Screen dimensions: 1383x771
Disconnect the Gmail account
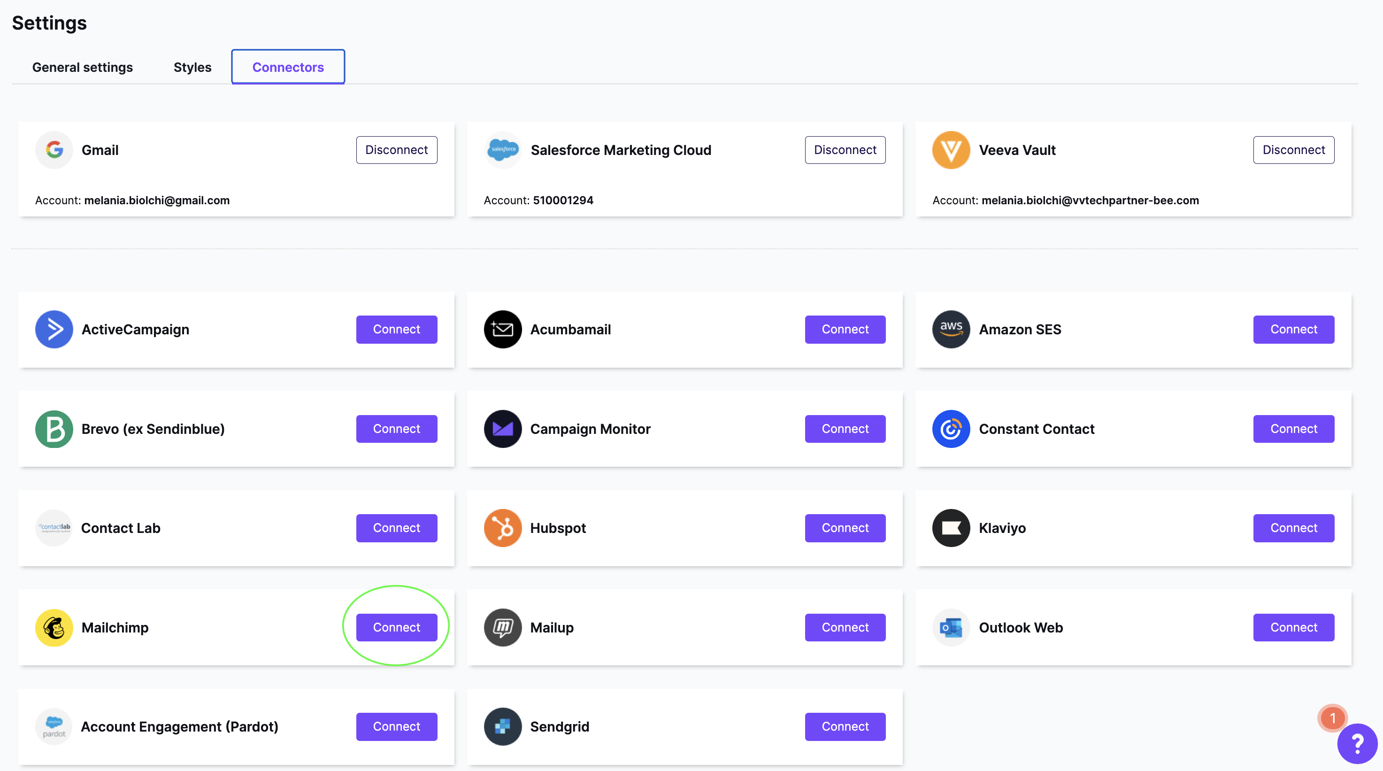coord(396,150)
